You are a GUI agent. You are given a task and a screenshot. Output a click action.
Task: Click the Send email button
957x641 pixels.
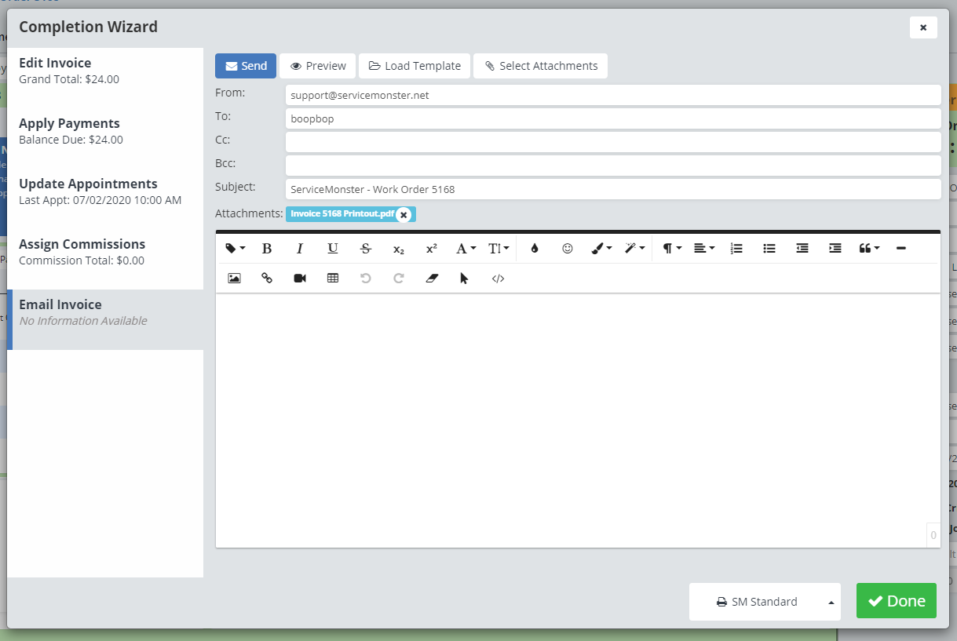[246, 66]
